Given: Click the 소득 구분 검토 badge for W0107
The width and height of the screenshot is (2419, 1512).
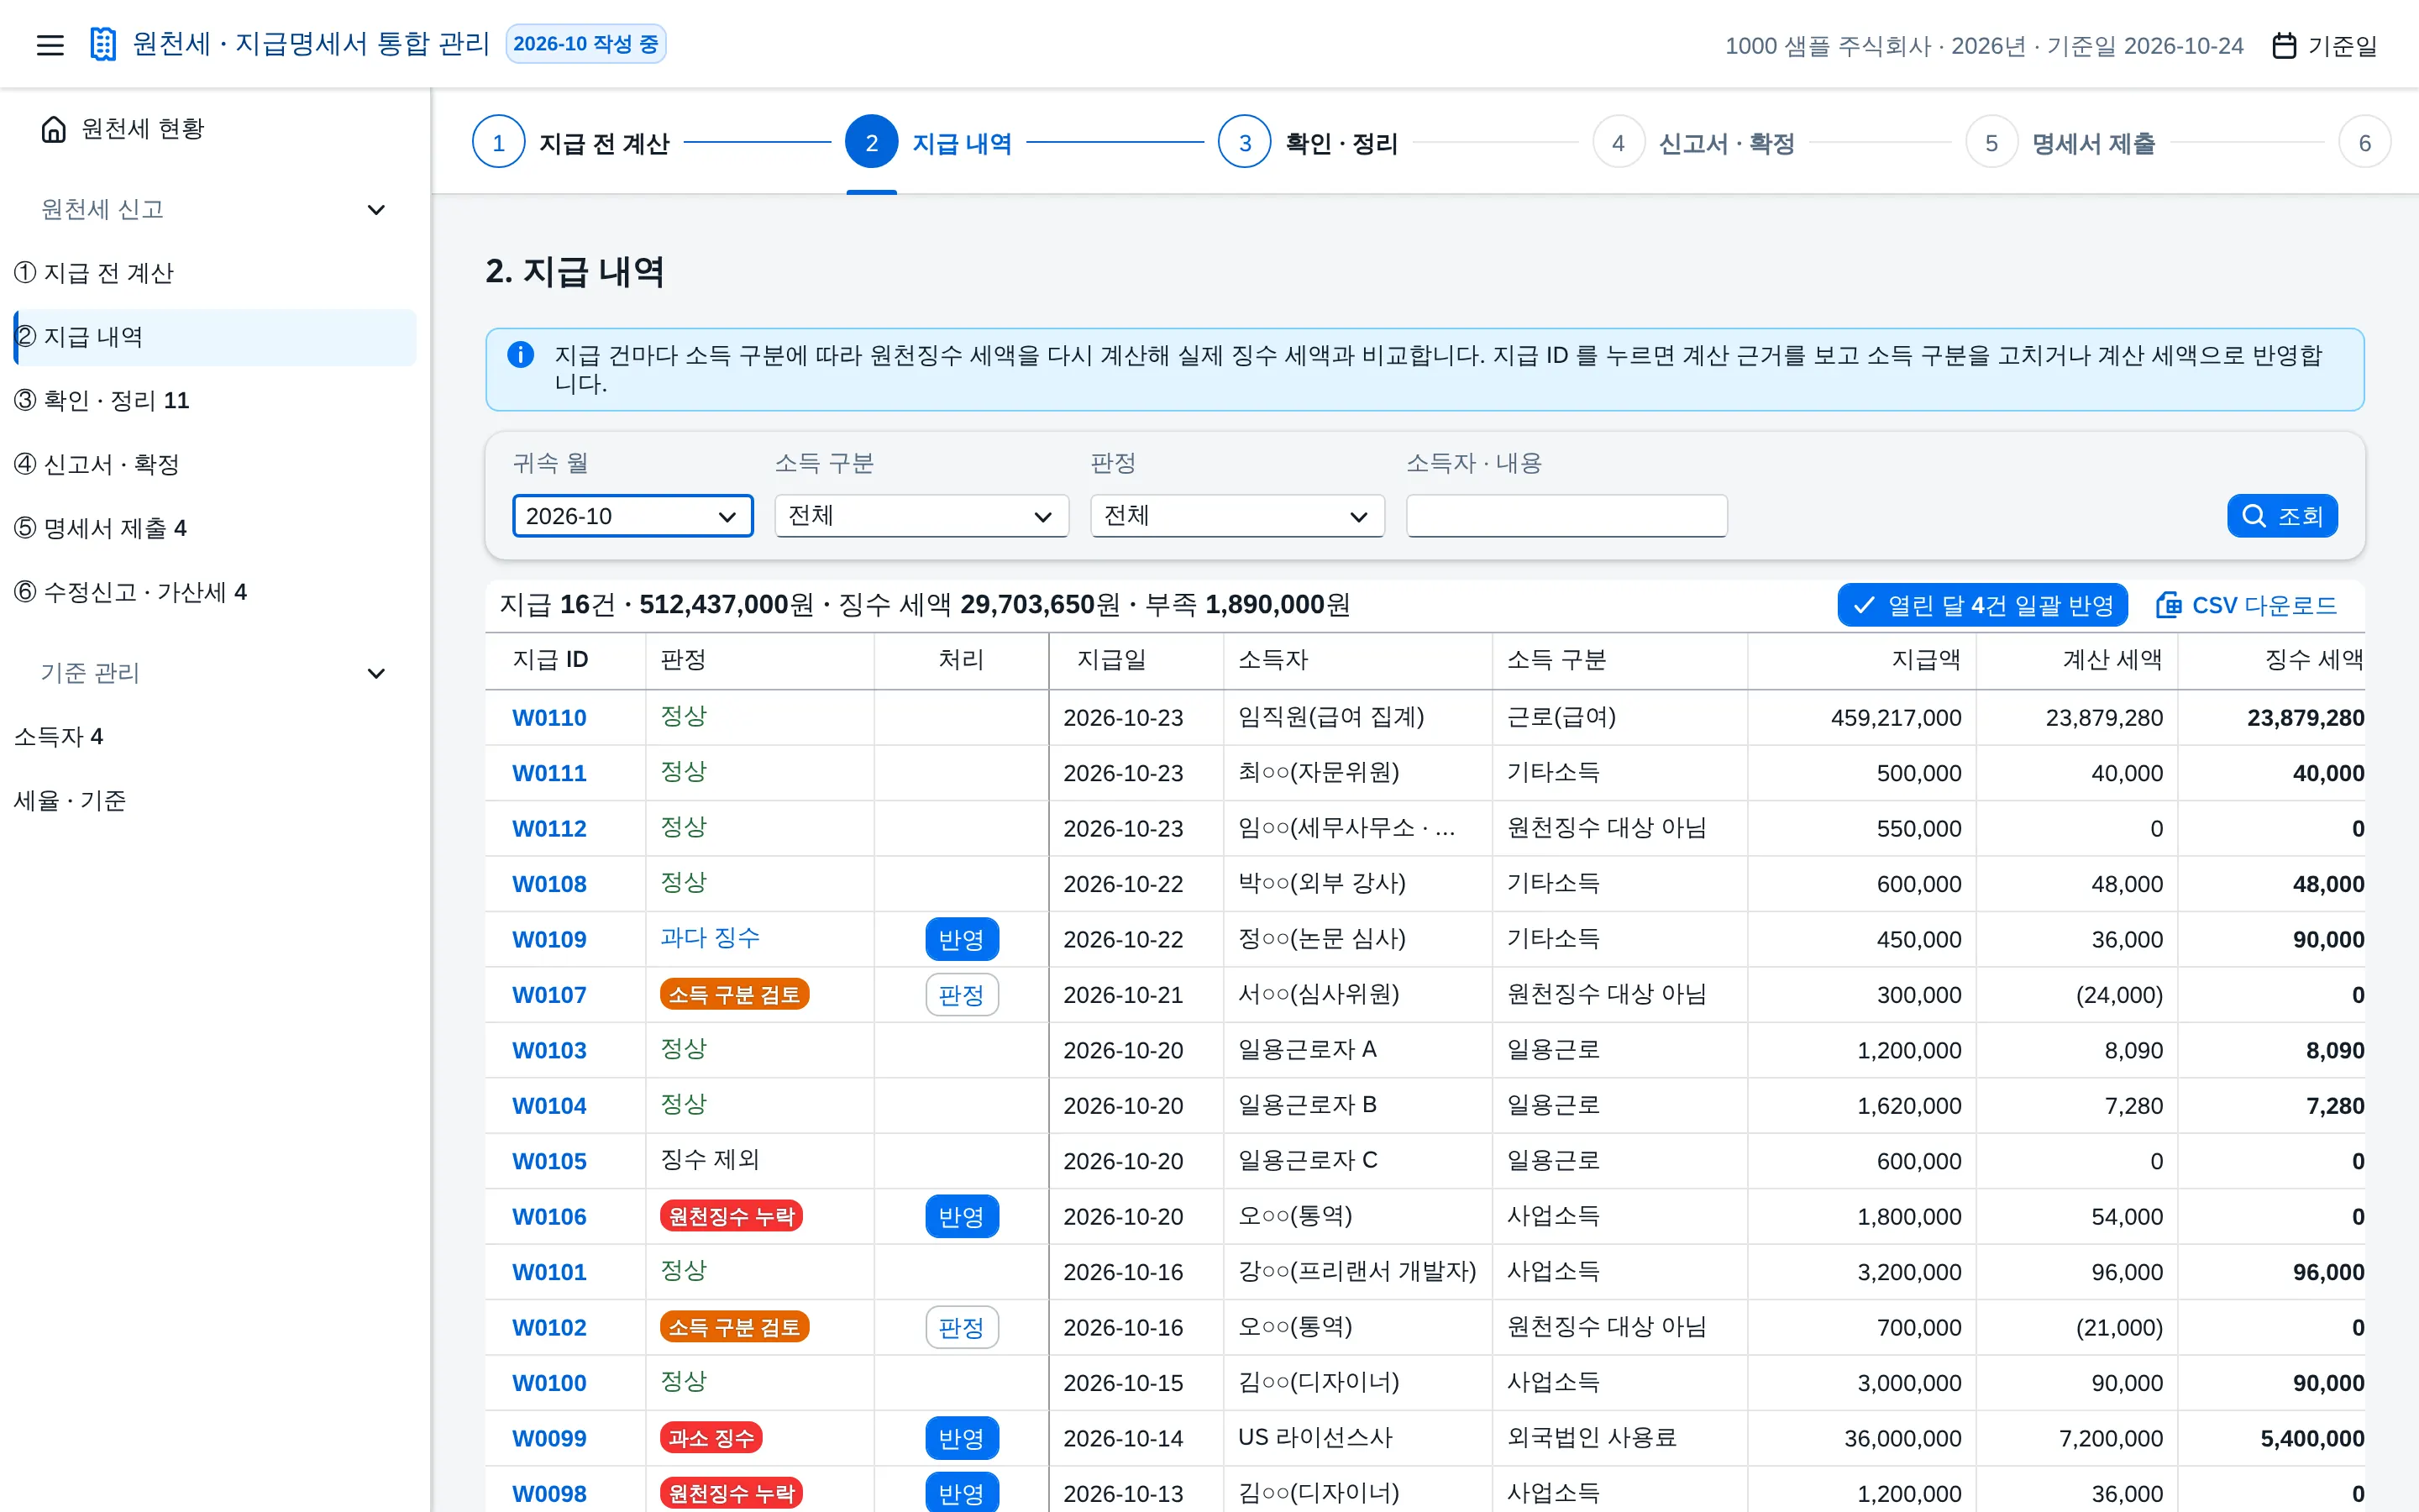Looking at the screenshot, I should [x=735, y=995].
